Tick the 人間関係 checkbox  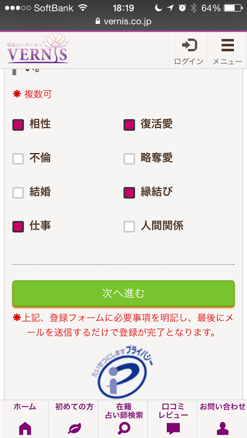pyautogui.click(x=129, y=227)
